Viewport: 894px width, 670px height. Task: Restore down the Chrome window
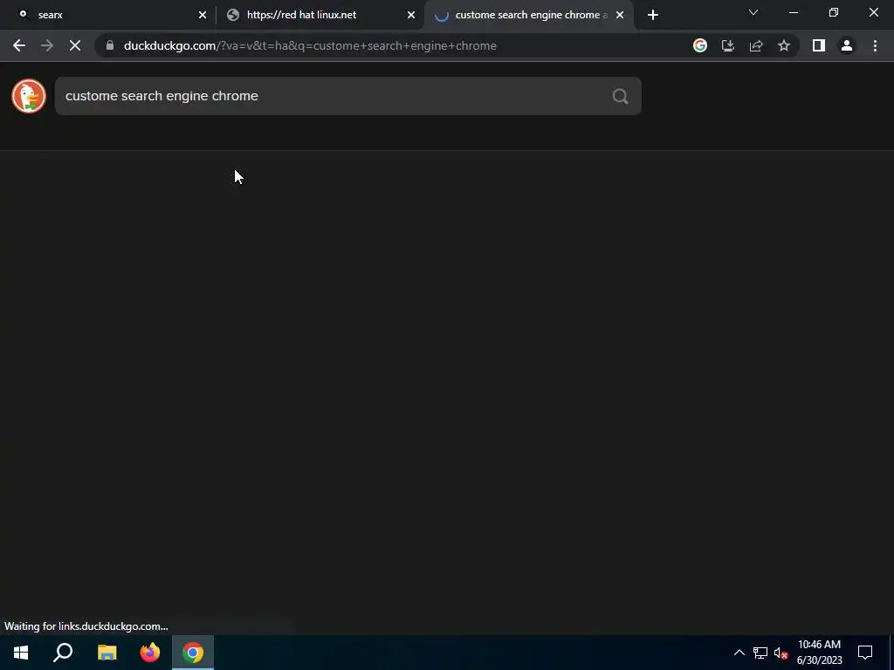(x=834, y=12)
